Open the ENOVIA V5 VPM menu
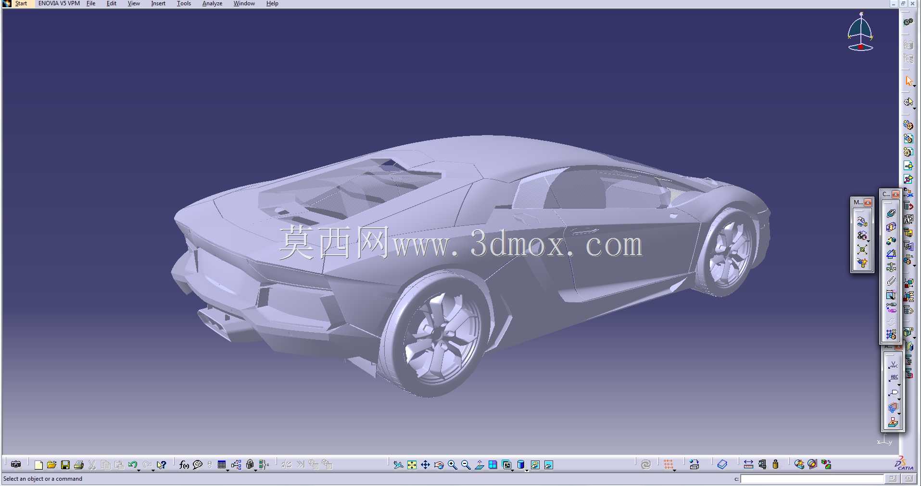 (59, 3)
